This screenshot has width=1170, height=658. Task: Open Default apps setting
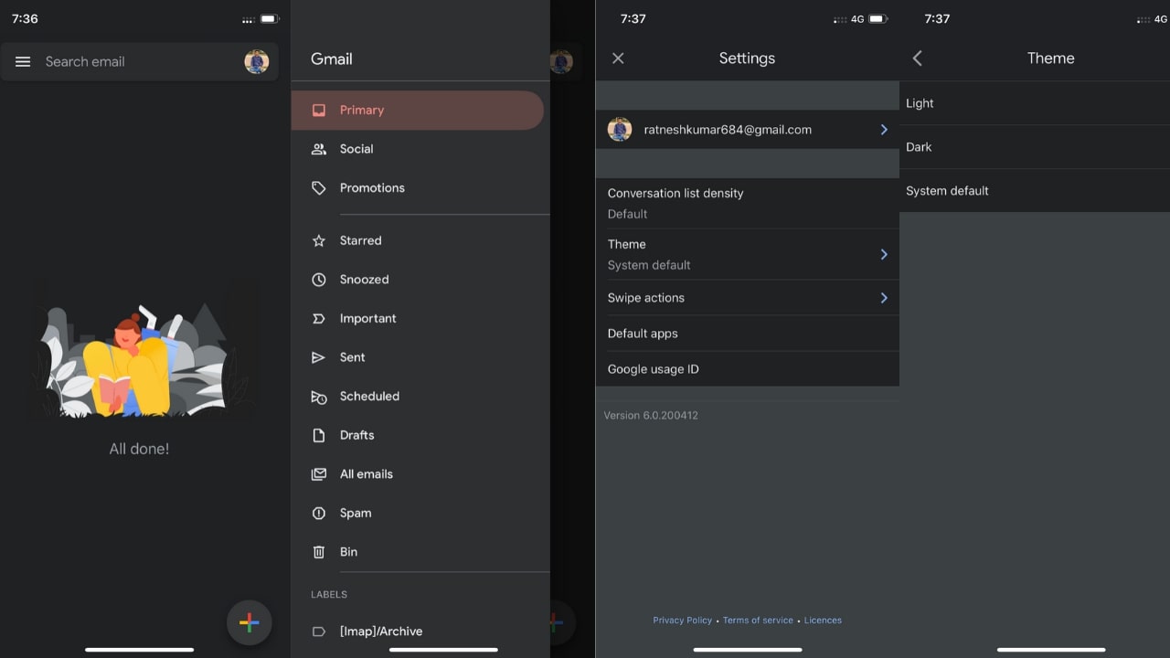748,334
